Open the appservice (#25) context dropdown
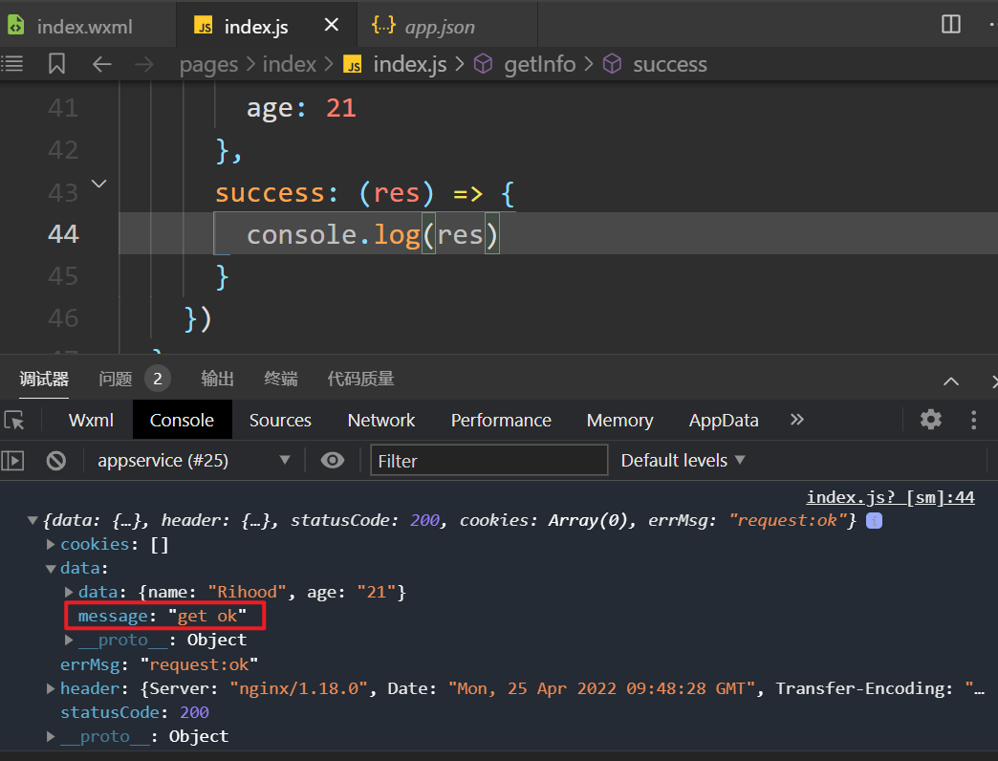This screenshot has width=998, height=761. 193,460
